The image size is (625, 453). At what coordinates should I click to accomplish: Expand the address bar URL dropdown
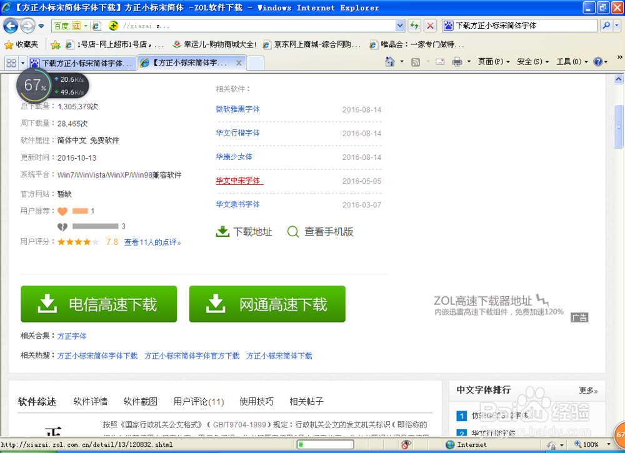[400, 26]
